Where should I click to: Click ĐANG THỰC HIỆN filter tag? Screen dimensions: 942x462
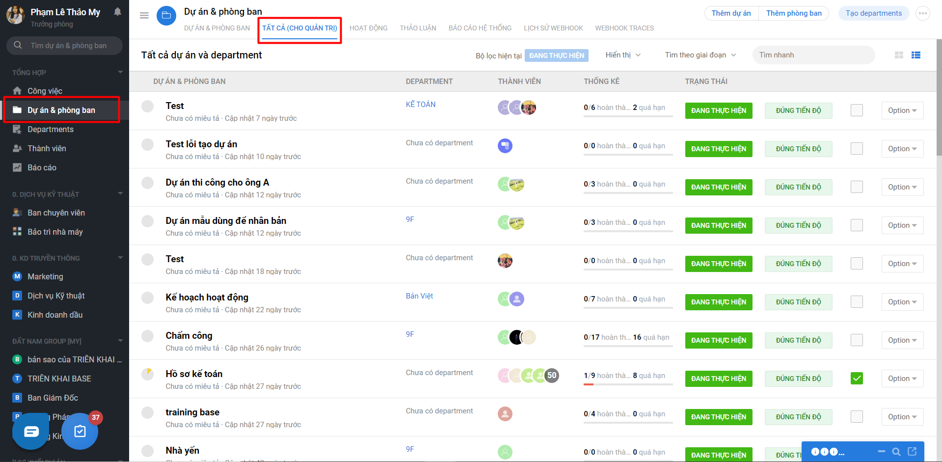(x=557, y=55)
